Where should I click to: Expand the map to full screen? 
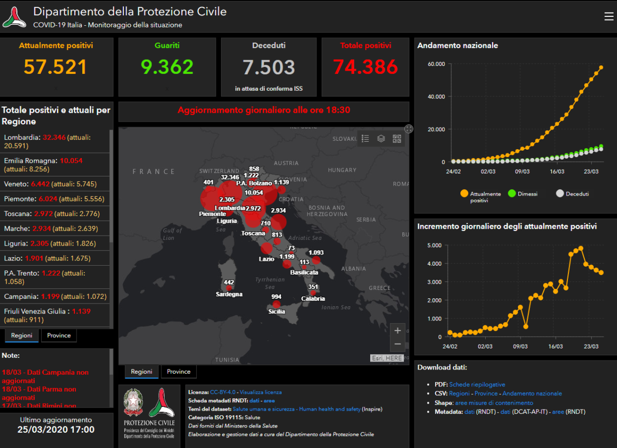pos(409,129)
